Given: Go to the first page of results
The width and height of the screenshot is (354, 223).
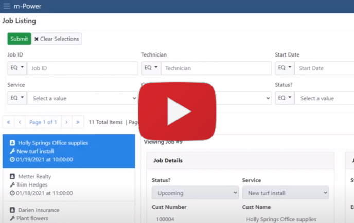Looking at the screenshot, I should [x=8, y=122].
